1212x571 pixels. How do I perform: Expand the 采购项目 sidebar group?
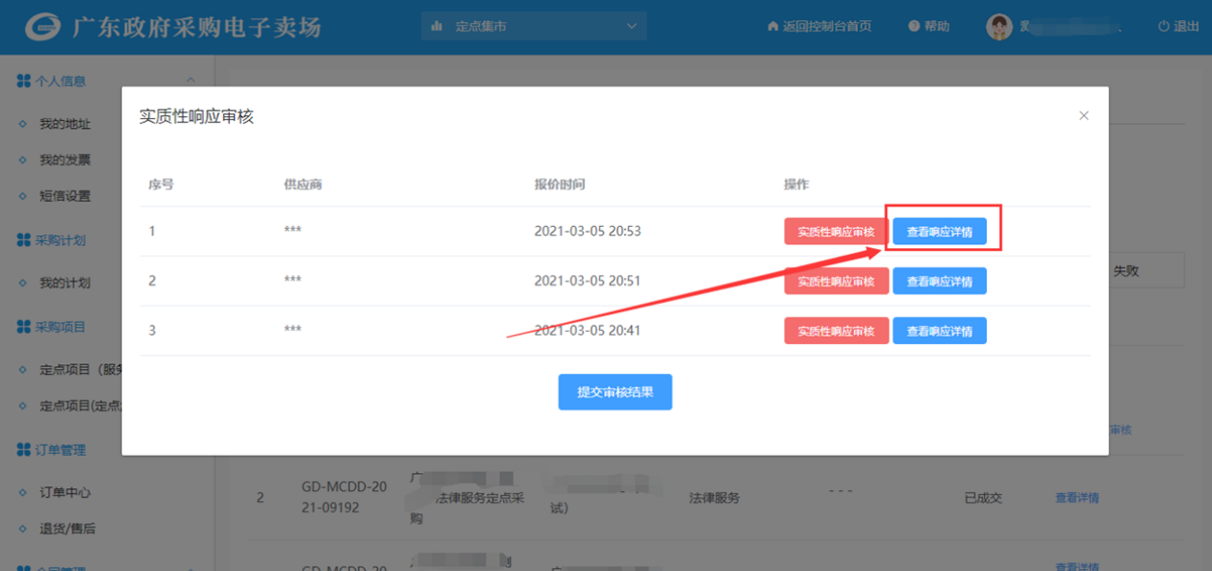(x=60, y=327)
